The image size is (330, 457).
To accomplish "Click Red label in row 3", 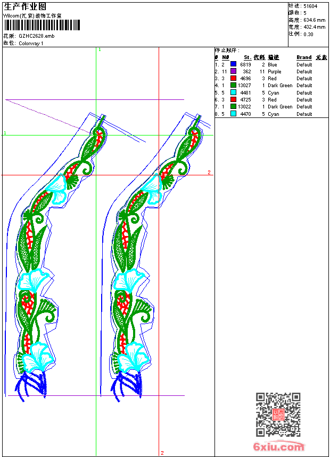I will pyautogui.click(x=272, y=79).
